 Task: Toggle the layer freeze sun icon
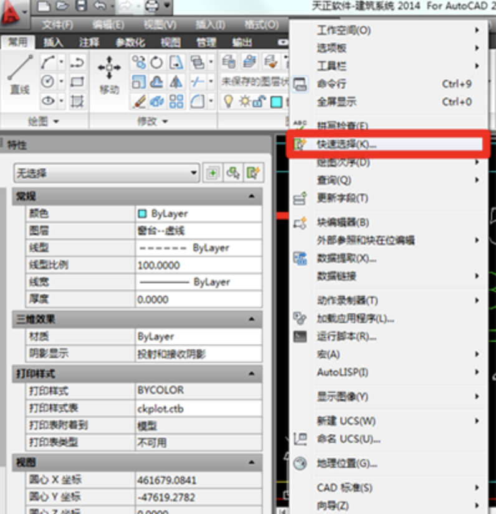[x=244, y=101]
